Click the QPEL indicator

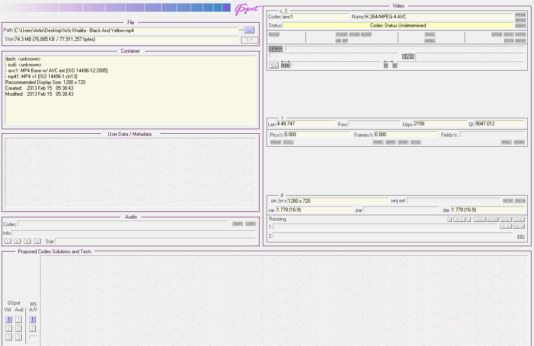430,41
